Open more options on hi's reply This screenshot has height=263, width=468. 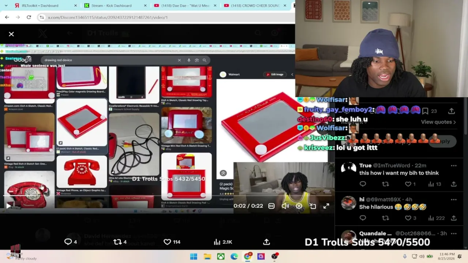(454, 200)
